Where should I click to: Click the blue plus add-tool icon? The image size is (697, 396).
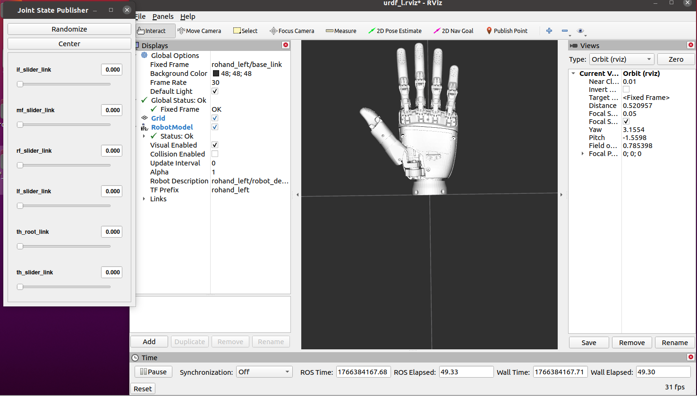click(549, 31)
